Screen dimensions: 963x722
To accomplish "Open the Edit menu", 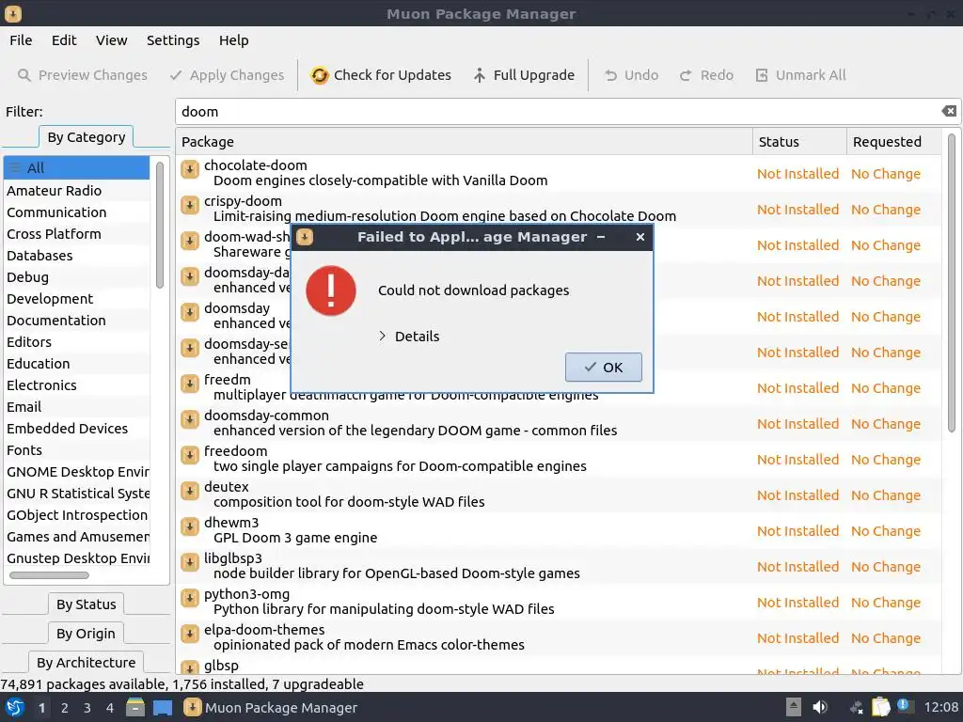I will click(64, 39).
